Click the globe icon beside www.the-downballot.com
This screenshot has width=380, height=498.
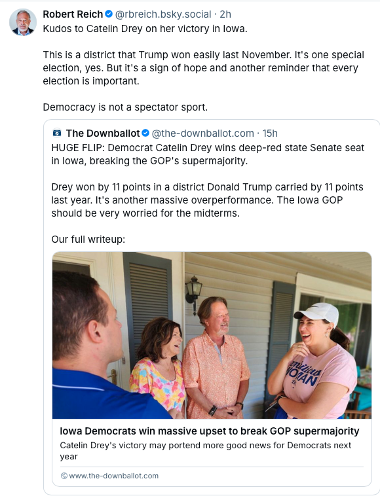coord(64,476)
